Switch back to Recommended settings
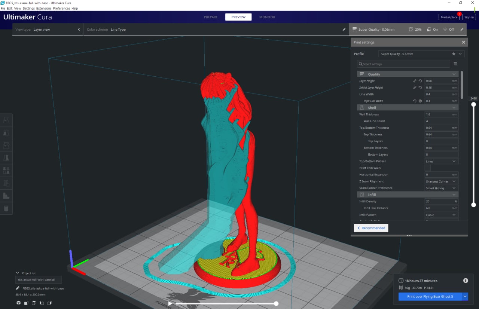479x309 pixels. 371,228
